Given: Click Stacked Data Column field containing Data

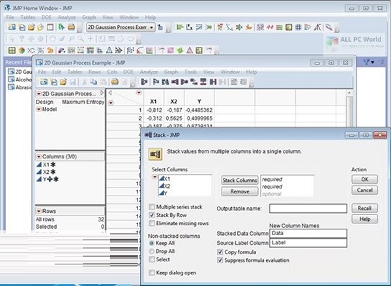Looking at the screenshot, I should coord(308,233).
